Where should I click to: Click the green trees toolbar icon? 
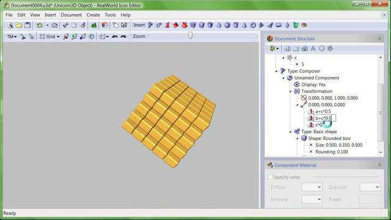pyautogui.click(x=93, y=25)
